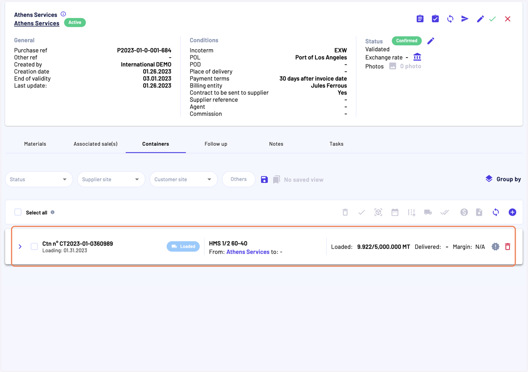
Task: Switch to the Follow up tab
Action: pos(216,144)
